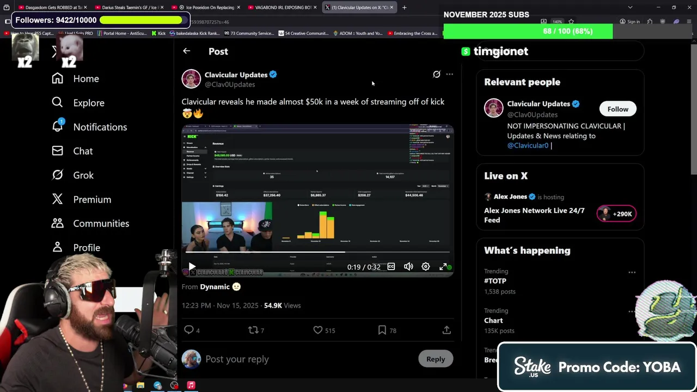
Task: Open the Embracing the Cross bookmark
Action: [411, 33]
